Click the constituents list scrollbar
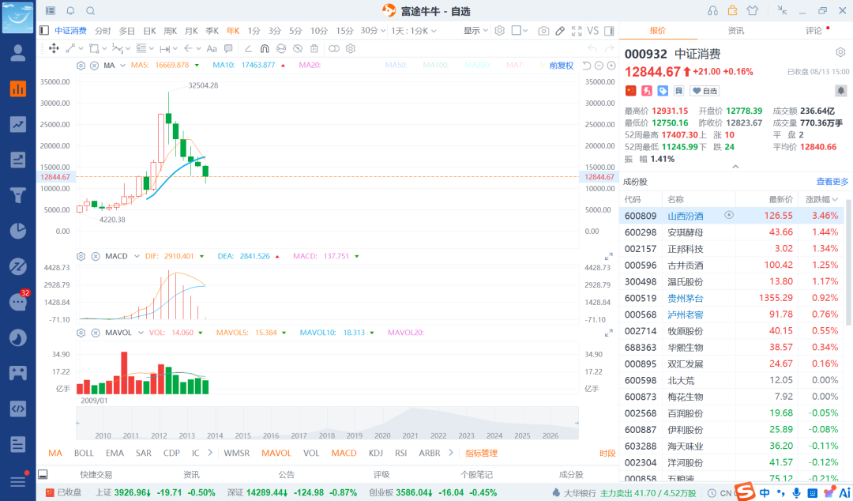The width and height of the screenshot is (853, 501). coord(847,262)
